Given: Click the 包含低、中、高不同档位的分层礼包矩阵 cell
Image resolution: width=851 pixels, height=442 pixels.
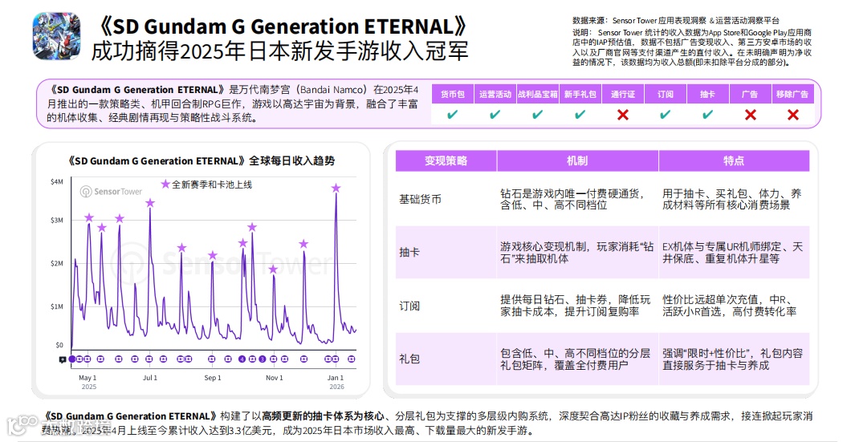Looking at the screenshot, I should click(576, 359).
